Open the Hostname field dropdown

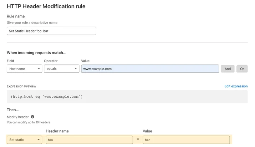click(24, 69)
